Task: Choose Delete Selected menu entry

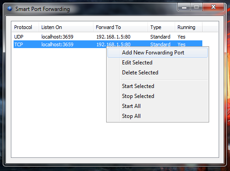Action: tap(157, 73)
